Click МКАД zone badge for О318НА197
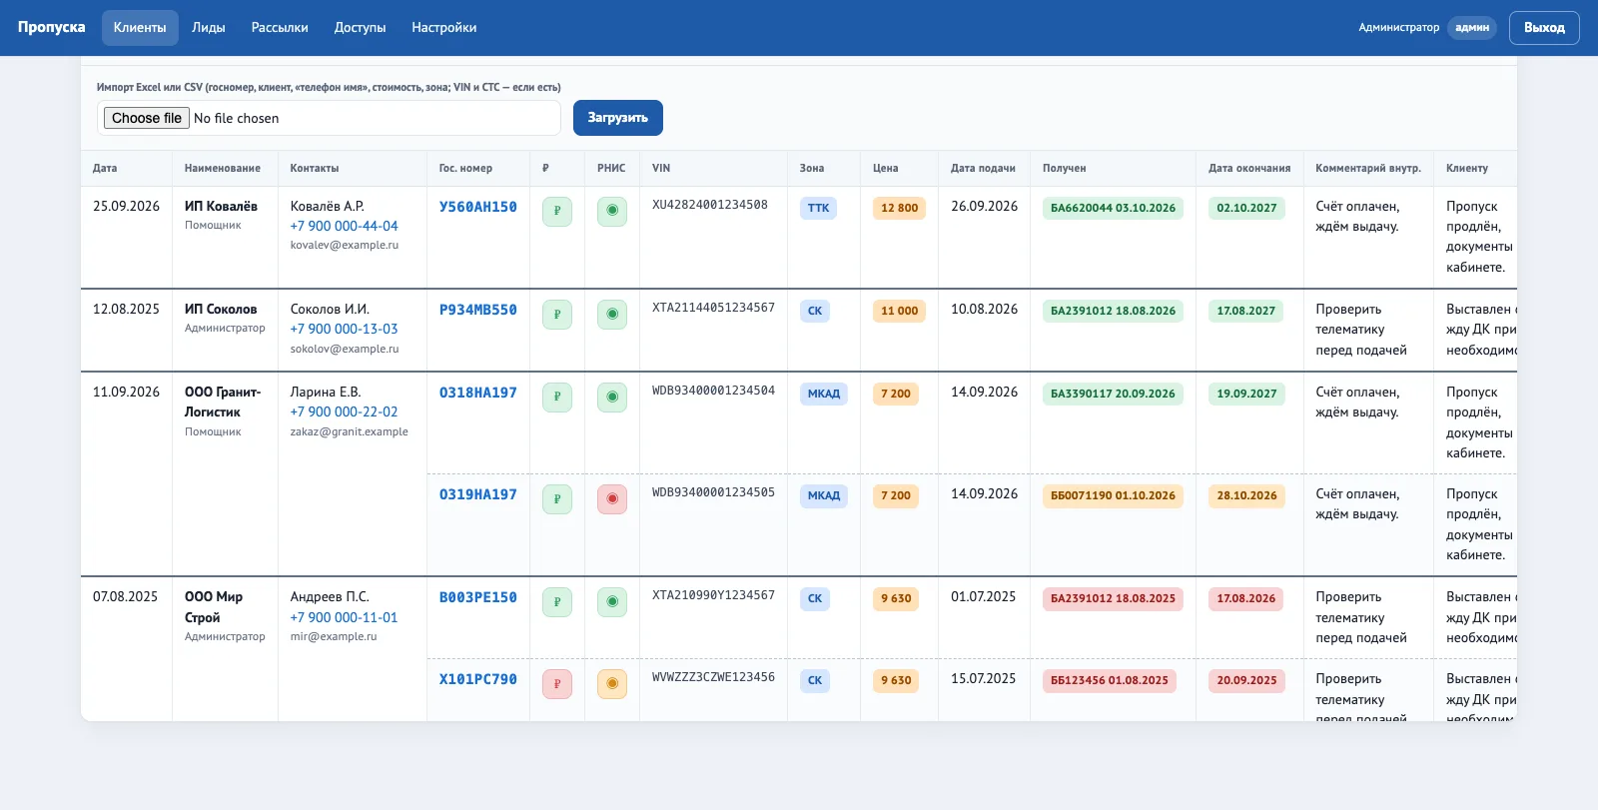Screen dimensions: 1598x810 [824, 394]
